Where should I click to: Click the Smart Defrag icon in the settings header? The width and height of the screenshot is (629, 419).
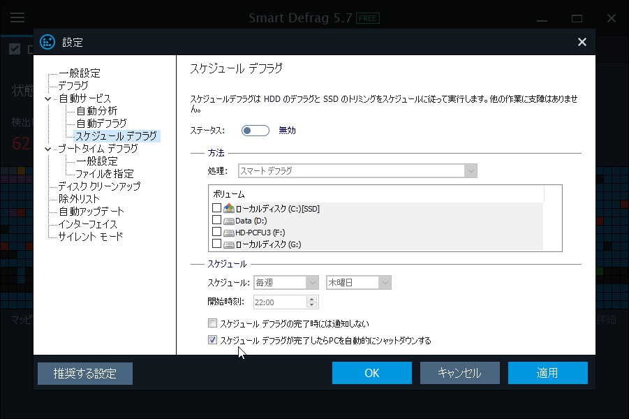pos(47,42)
